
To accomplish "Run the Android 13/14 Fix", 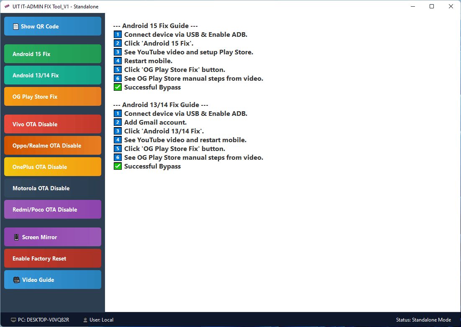I will [53, 75].
